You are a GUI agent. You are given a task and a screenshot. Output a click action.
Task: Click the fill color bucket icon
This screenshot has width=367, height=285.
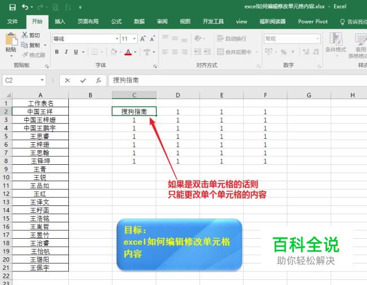click(113, 51)
